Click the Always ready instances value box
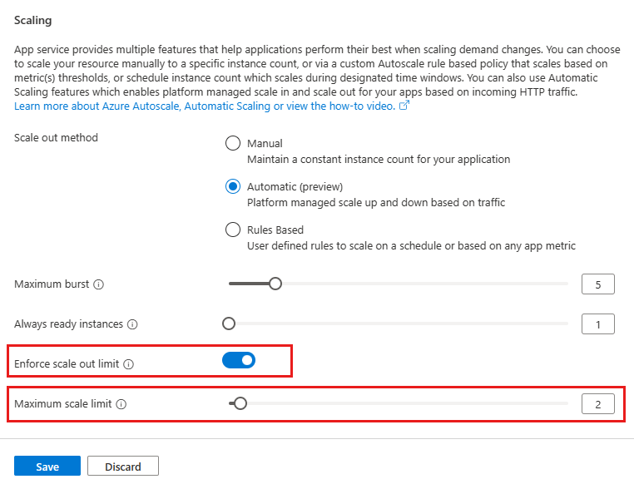The image size is (634, 484). [x=598, y=324]
